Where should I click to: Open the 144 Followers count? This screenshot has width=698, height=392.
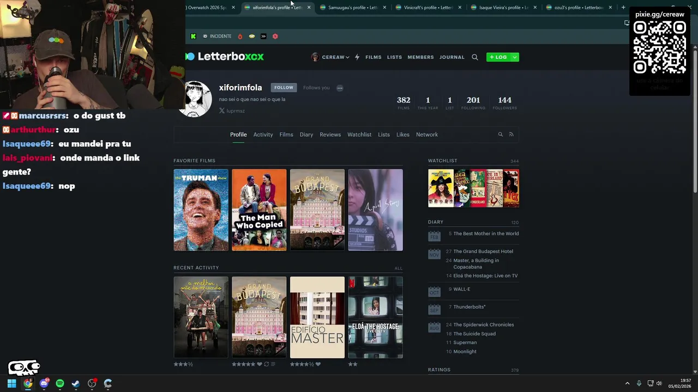tap(505, 102)
